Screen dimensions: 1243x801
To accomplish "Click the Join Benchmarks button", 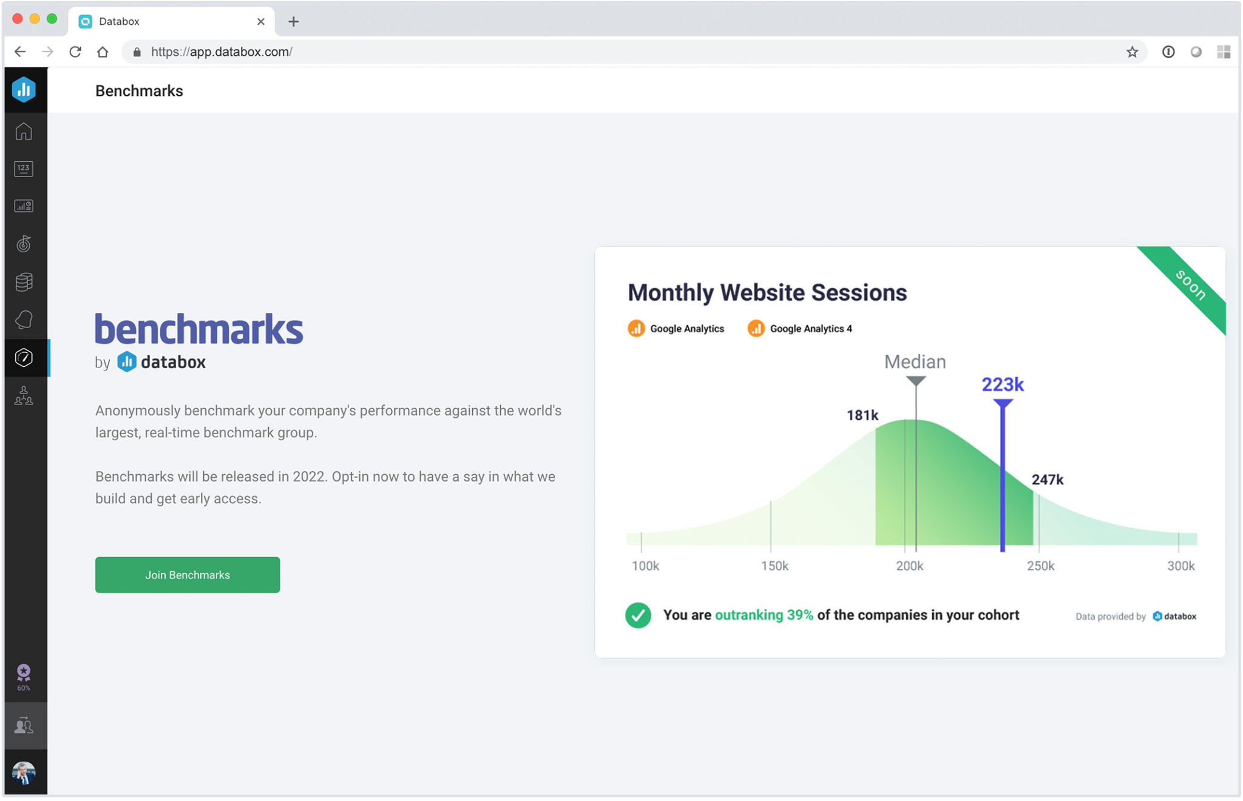I will [x=187, y=574].
